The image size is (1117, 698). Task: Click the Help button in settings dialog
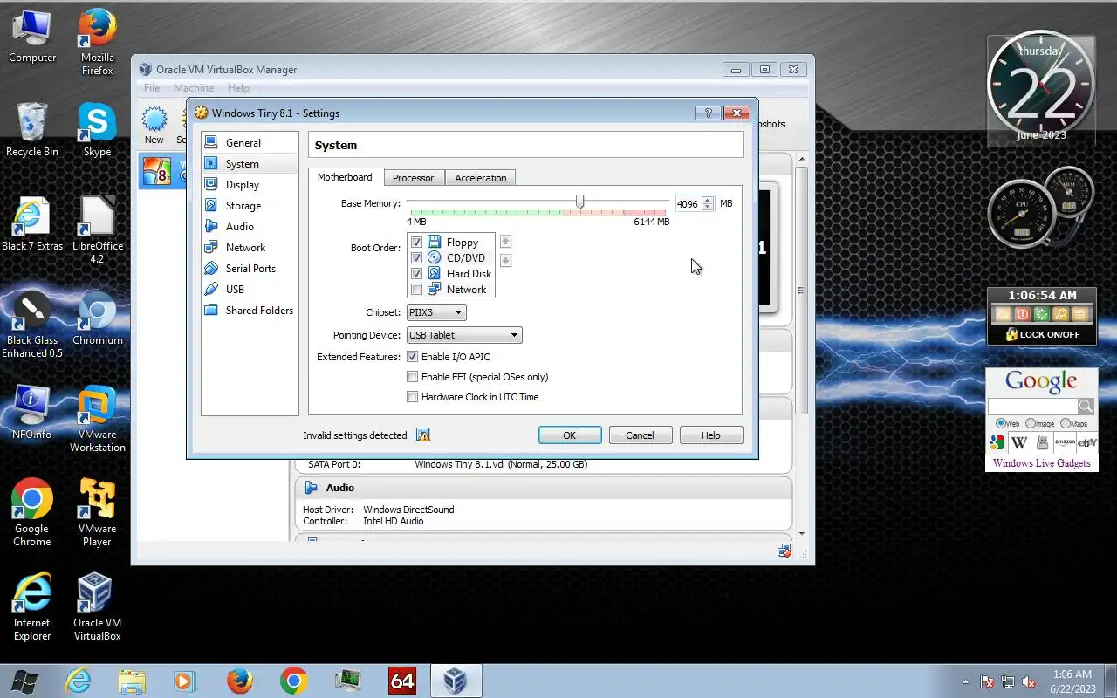[711, 435]
